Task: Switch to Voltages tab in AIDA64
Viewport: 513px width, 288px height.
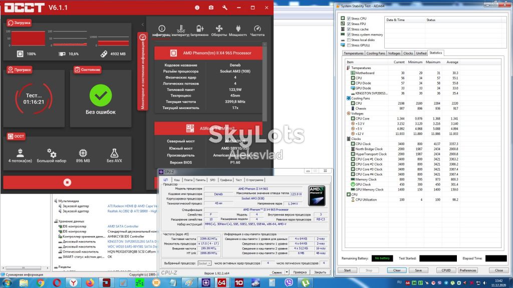Action: (x=394, y=53)
